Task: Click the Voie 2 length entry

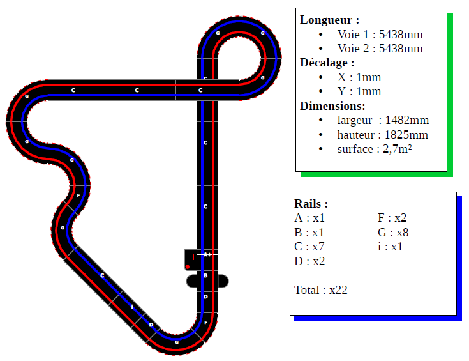Action: coord(380,49)
